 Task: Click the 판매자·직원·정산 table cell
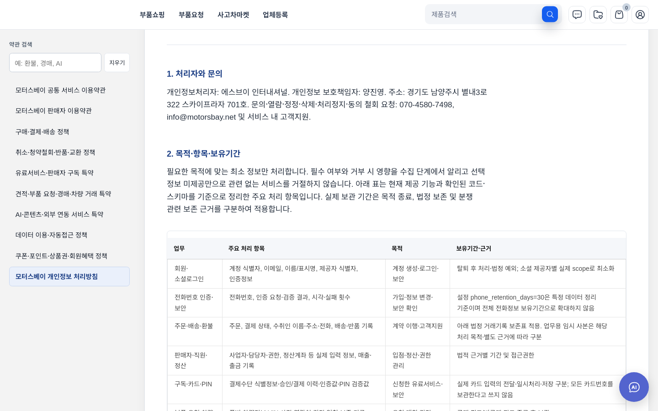pos(195,360)
